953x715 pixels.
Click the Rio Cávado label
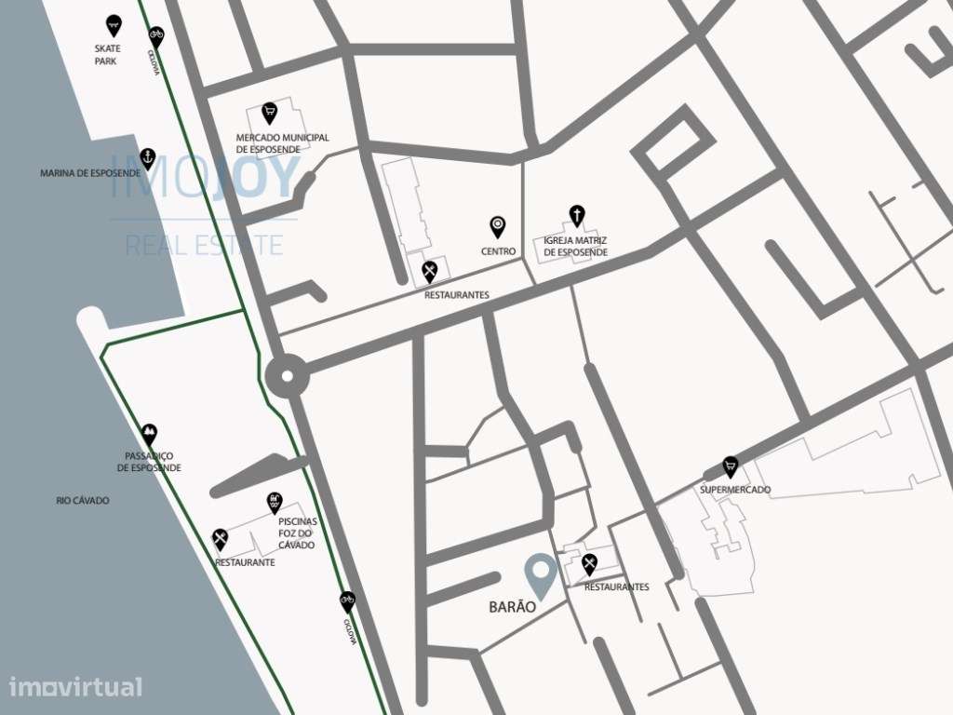pos(83,500)
